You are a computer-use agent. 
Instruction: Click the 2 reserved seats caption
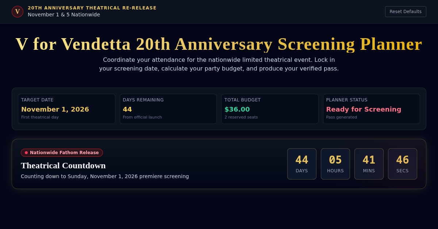tap(241, 117)
